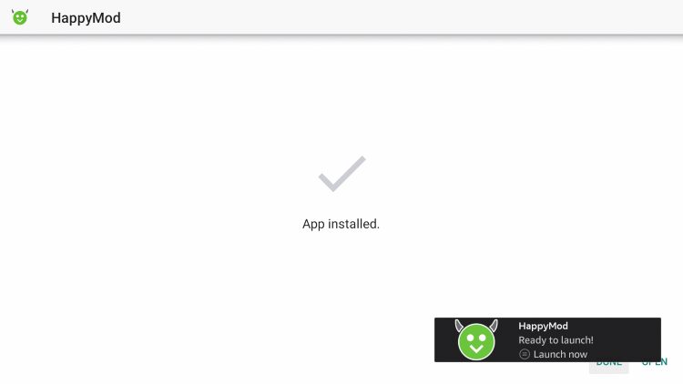Click the Ready to launch! message
Image resolution: width=683 pixels, height=384 pixels.
[556, 340]
